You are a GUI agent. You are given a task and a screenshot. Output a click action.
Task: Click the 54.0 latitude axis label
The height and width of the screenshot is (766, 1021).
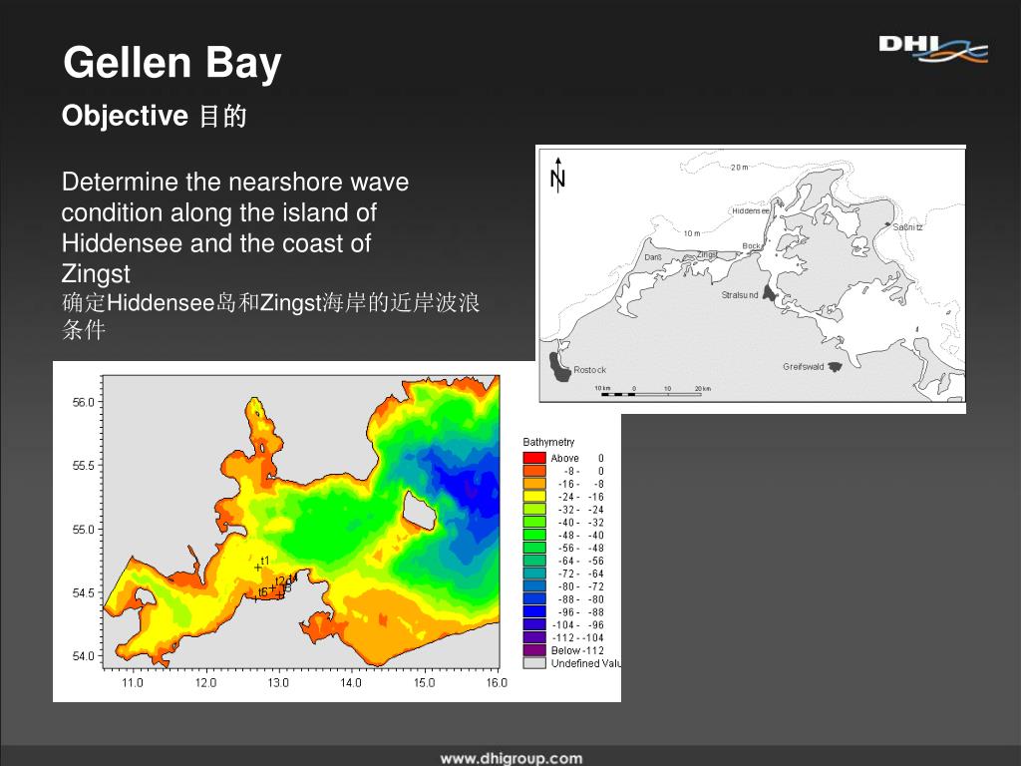[x=84, y=656]
